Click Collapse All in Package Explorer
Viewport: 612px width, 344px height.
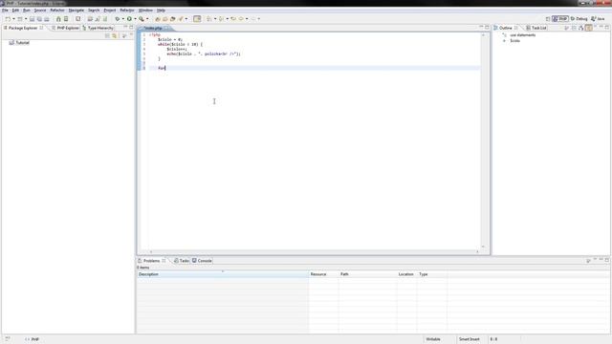pyautogui.click(x=107, y=36)
